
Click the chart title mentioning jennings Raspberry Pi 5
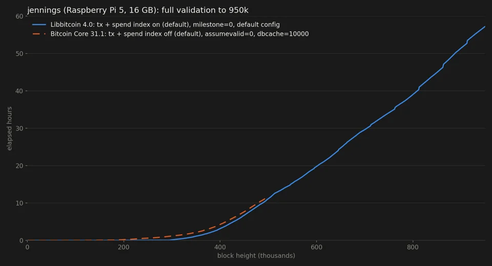(x=138, y=10)
